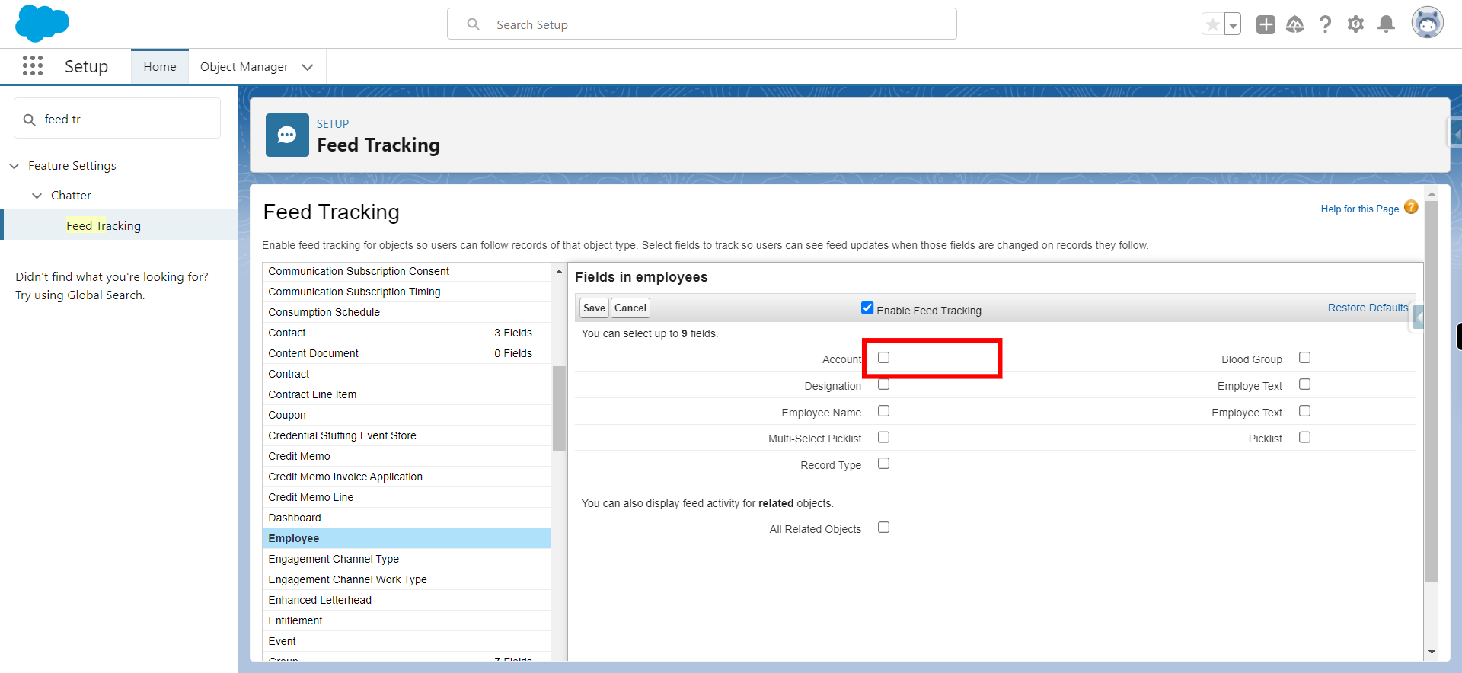Open the user profile avatar
Viewport: 1462px width, 673px height.
click(x=1427, y=24)
